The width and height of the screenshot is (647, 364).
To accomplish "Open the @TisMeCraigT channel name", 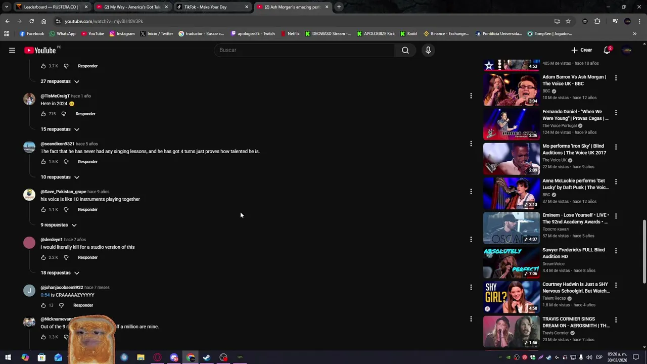I will [55, 96].
